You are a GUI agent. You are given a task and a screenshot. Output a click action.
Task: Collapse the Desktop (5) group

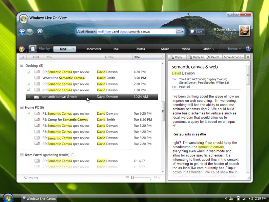coord(22,65)
